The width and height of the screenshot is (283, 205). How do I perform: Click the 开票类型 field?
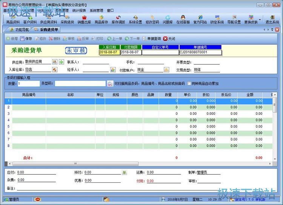(x=207, y=62)
